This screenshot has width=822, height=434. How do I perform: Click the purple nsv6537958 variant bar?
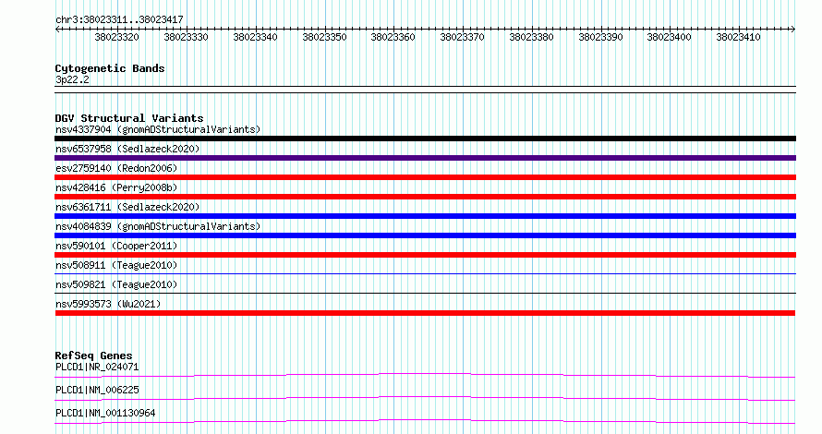425,158
